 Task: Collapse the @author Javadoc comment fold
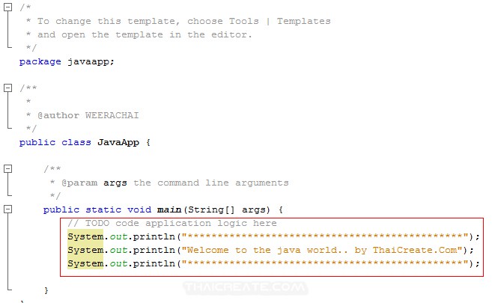click(8, 88)
